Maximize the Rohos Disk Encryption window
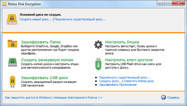Viewport: 187px width, 106px height. (168, 3)
